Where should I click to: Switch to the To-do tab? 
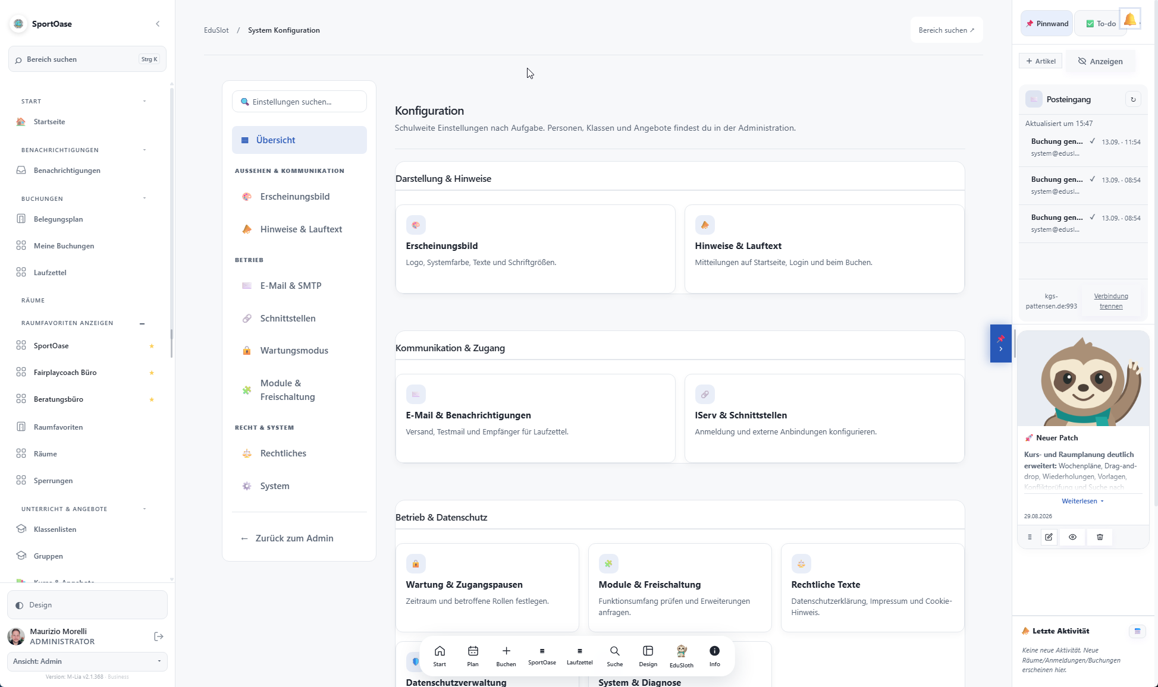[x=1101, y=24]
